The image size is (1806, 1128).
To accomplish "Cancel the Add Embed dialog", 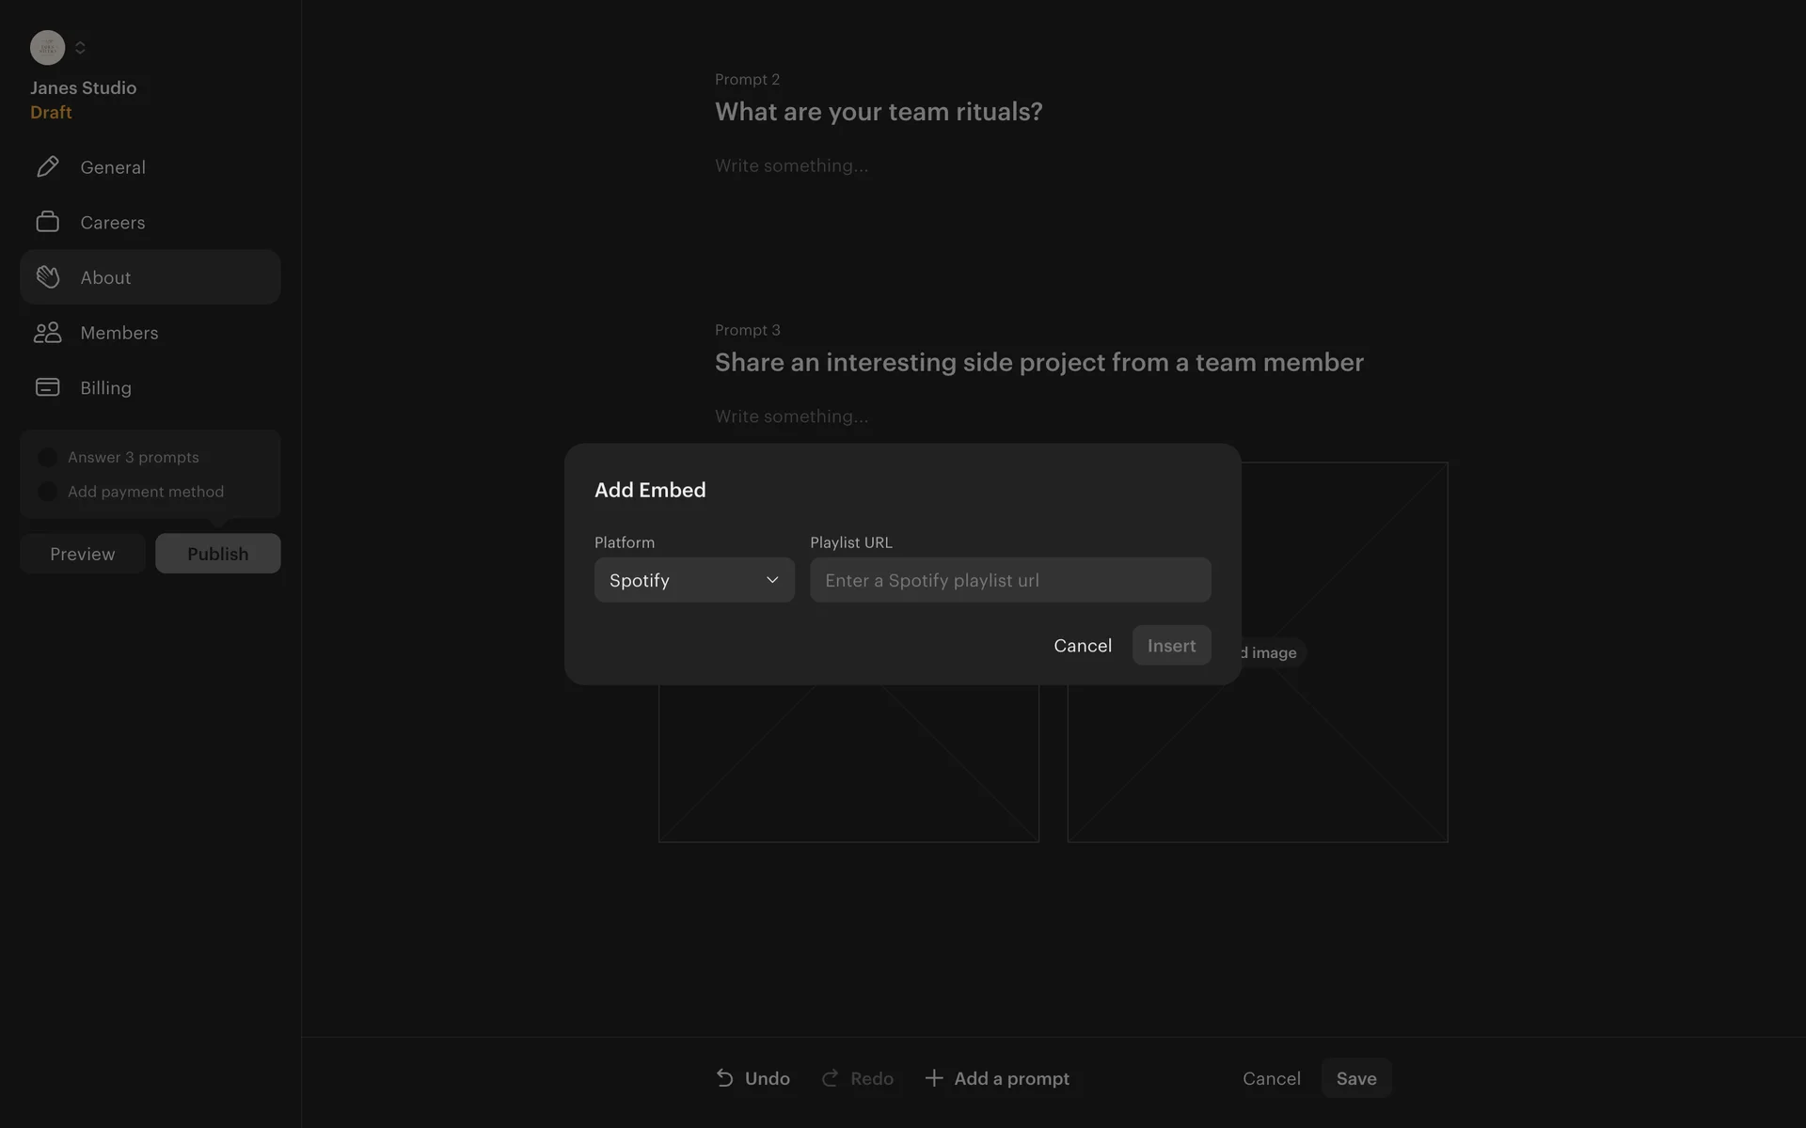I will [1082, 646].
